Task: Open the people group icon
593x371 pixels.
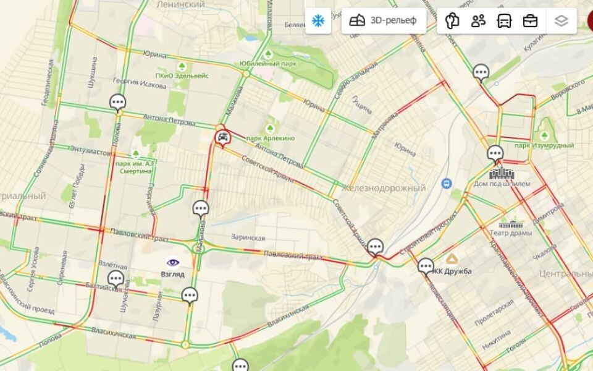Action: click(x=478, y=21)
